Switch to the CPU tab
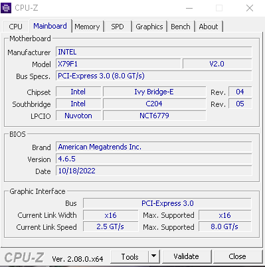Image resolution: width=265 pixels, height=267 pixels. click(x=15, y=27)
